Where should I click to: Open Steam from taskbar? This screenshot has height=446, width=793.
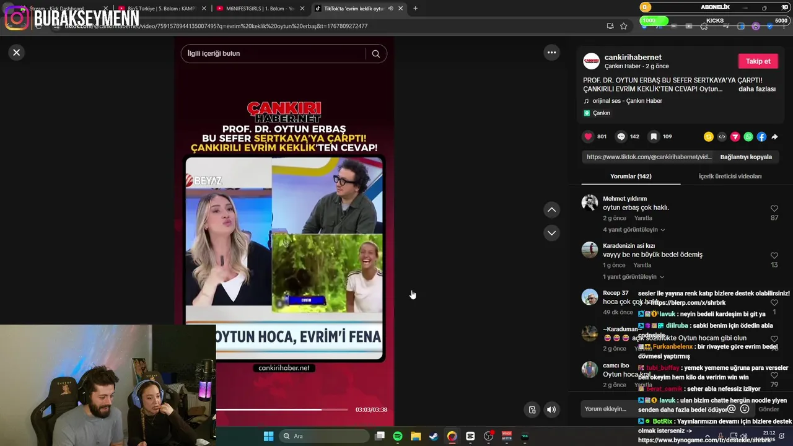coord(434,436)
